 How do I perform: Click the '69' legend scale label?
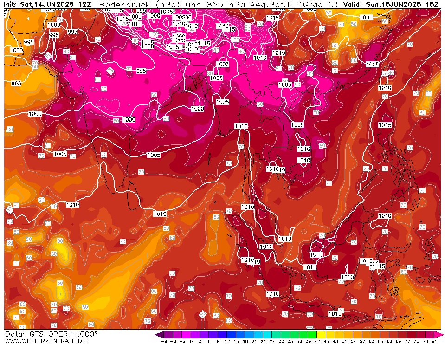(x=398, y=341)
